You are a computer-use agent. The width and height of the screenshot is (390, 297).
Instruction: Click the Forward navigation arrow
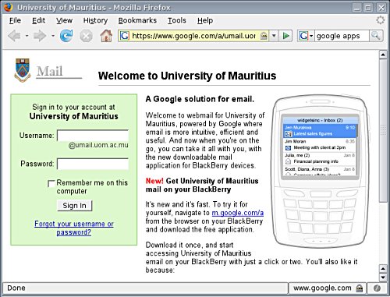point(40,36)
